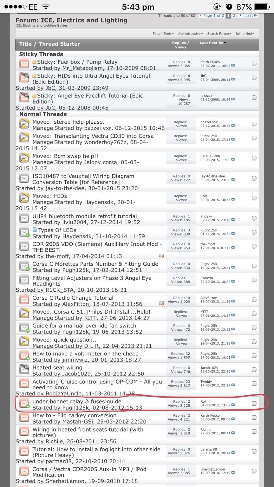Click thread status icon for Types Of LEDs
The width and height of the screenshot is (274, 487).
click(24, 232)
